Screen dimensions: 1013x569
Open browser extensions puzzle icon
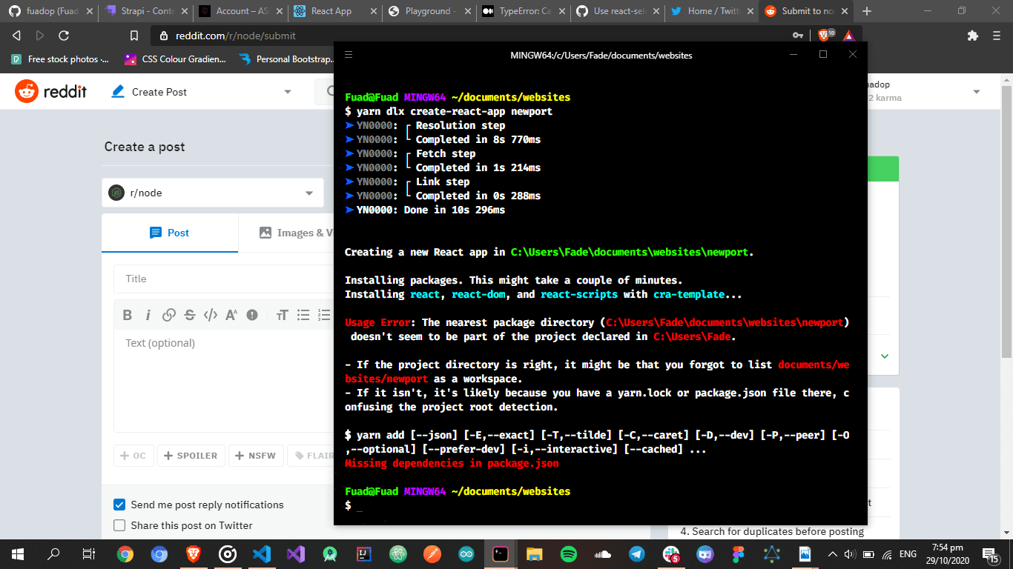973,35
